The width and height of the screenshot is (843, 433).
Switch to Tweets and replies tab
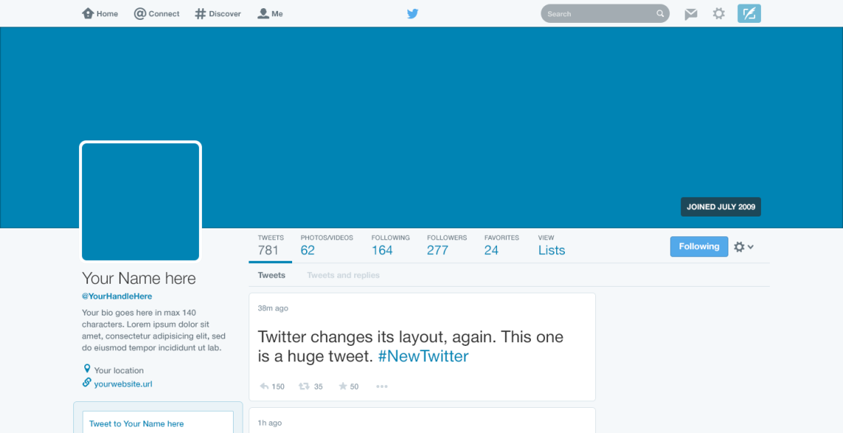point(343,275)
